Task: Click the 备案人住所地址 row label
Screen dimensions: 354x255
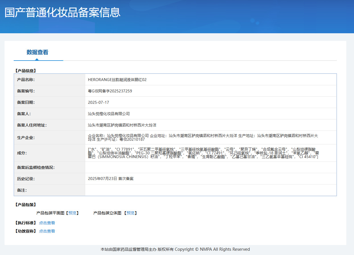Action: point(32,125)
